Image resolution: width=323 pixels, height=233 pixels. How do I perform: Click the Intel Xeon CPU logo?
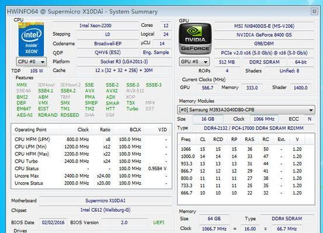(x=31, y=39)
